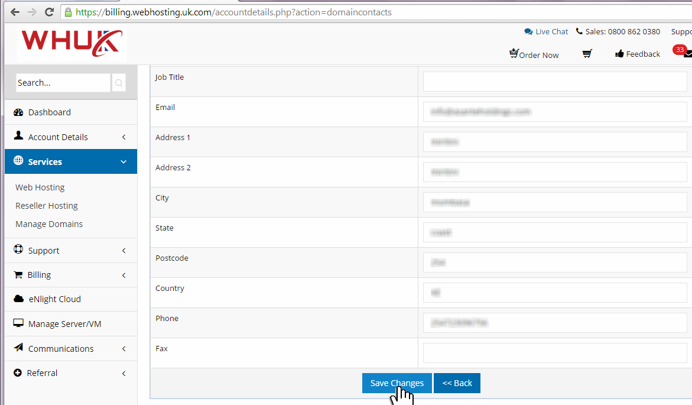This screenshot has height=405, width=692.
Task: Open the Dashboard sidebar item
Action: [x=49, y=112]
